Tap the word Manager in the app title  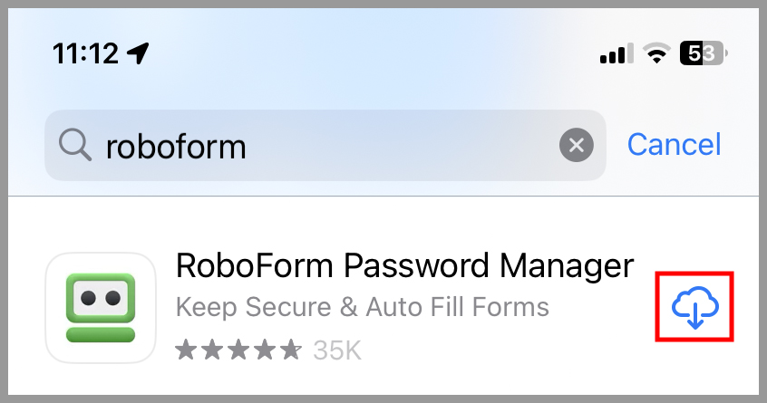pos(567,267)
